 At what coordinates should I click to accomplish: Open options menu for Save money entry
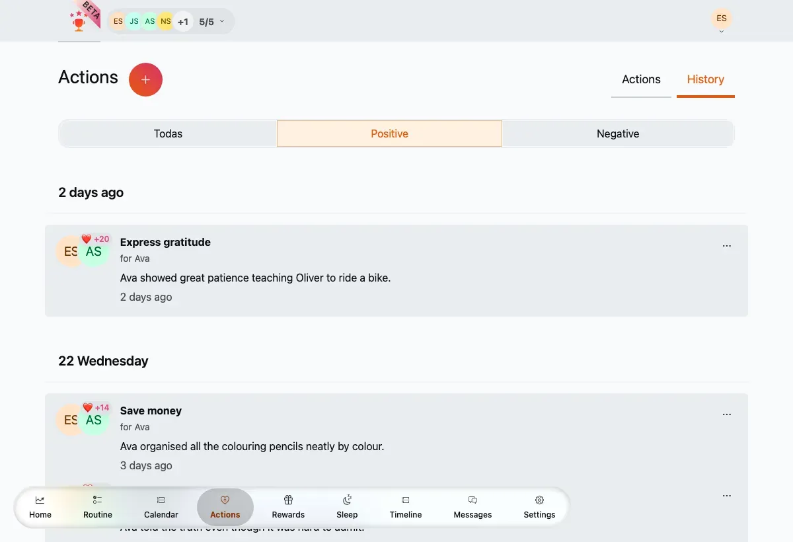(x=727, y=414)
